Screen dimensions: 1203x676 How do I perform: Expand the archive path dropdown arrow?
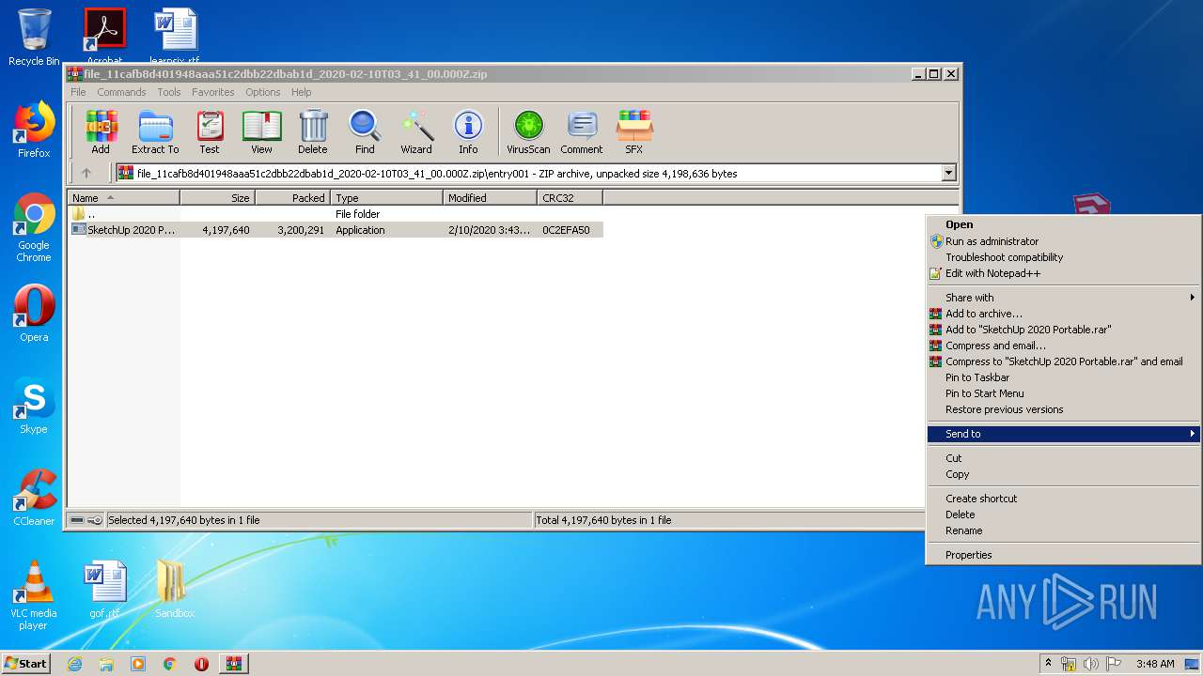tap(948, 173)
